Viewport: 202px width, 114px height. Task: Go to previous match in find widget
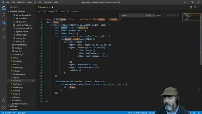click(168, 16)
